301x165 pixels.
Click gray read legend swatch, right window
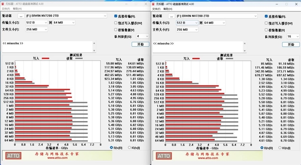[230, 58]
